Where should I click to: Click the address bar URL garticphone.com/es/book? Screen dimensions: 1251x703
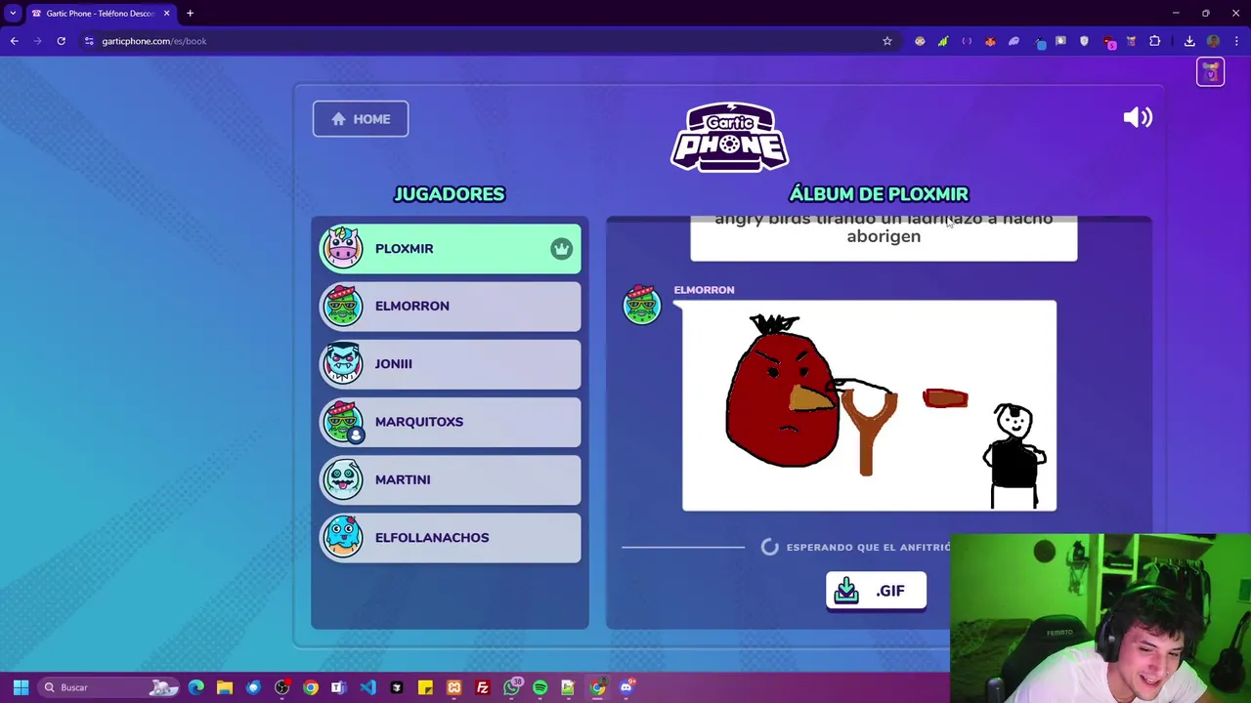point(153,41)
